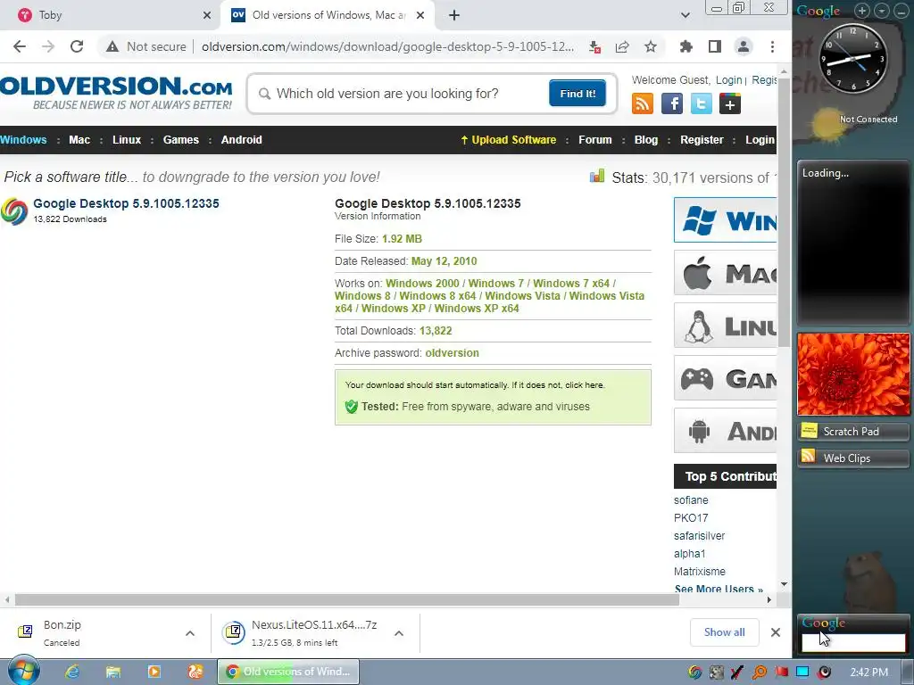This screenshot has height=685, width=914.
Task: Click the Google Desktop 5.9.1005.12335 title link
Action: [126, 203]
